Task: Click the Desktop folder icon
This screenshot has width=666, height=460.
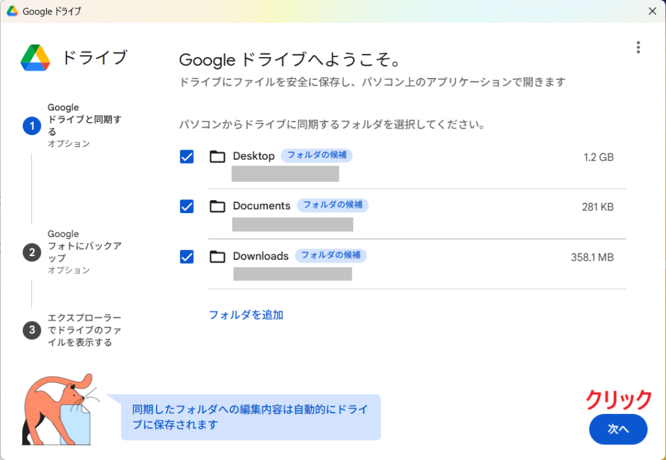Action: (x=217, y=157)
